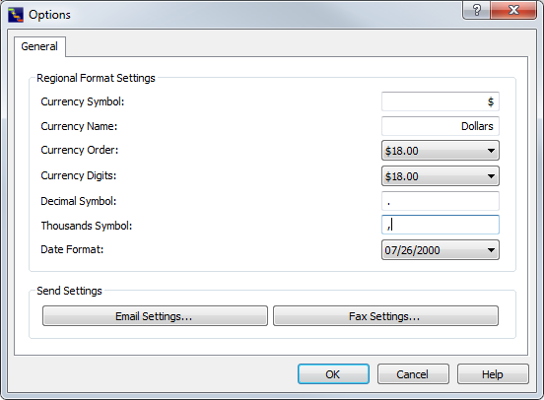The height and width of the screenshot is (400, 544).
Task: Expand the Date Format dropdown
Action: tap(441, 250)
